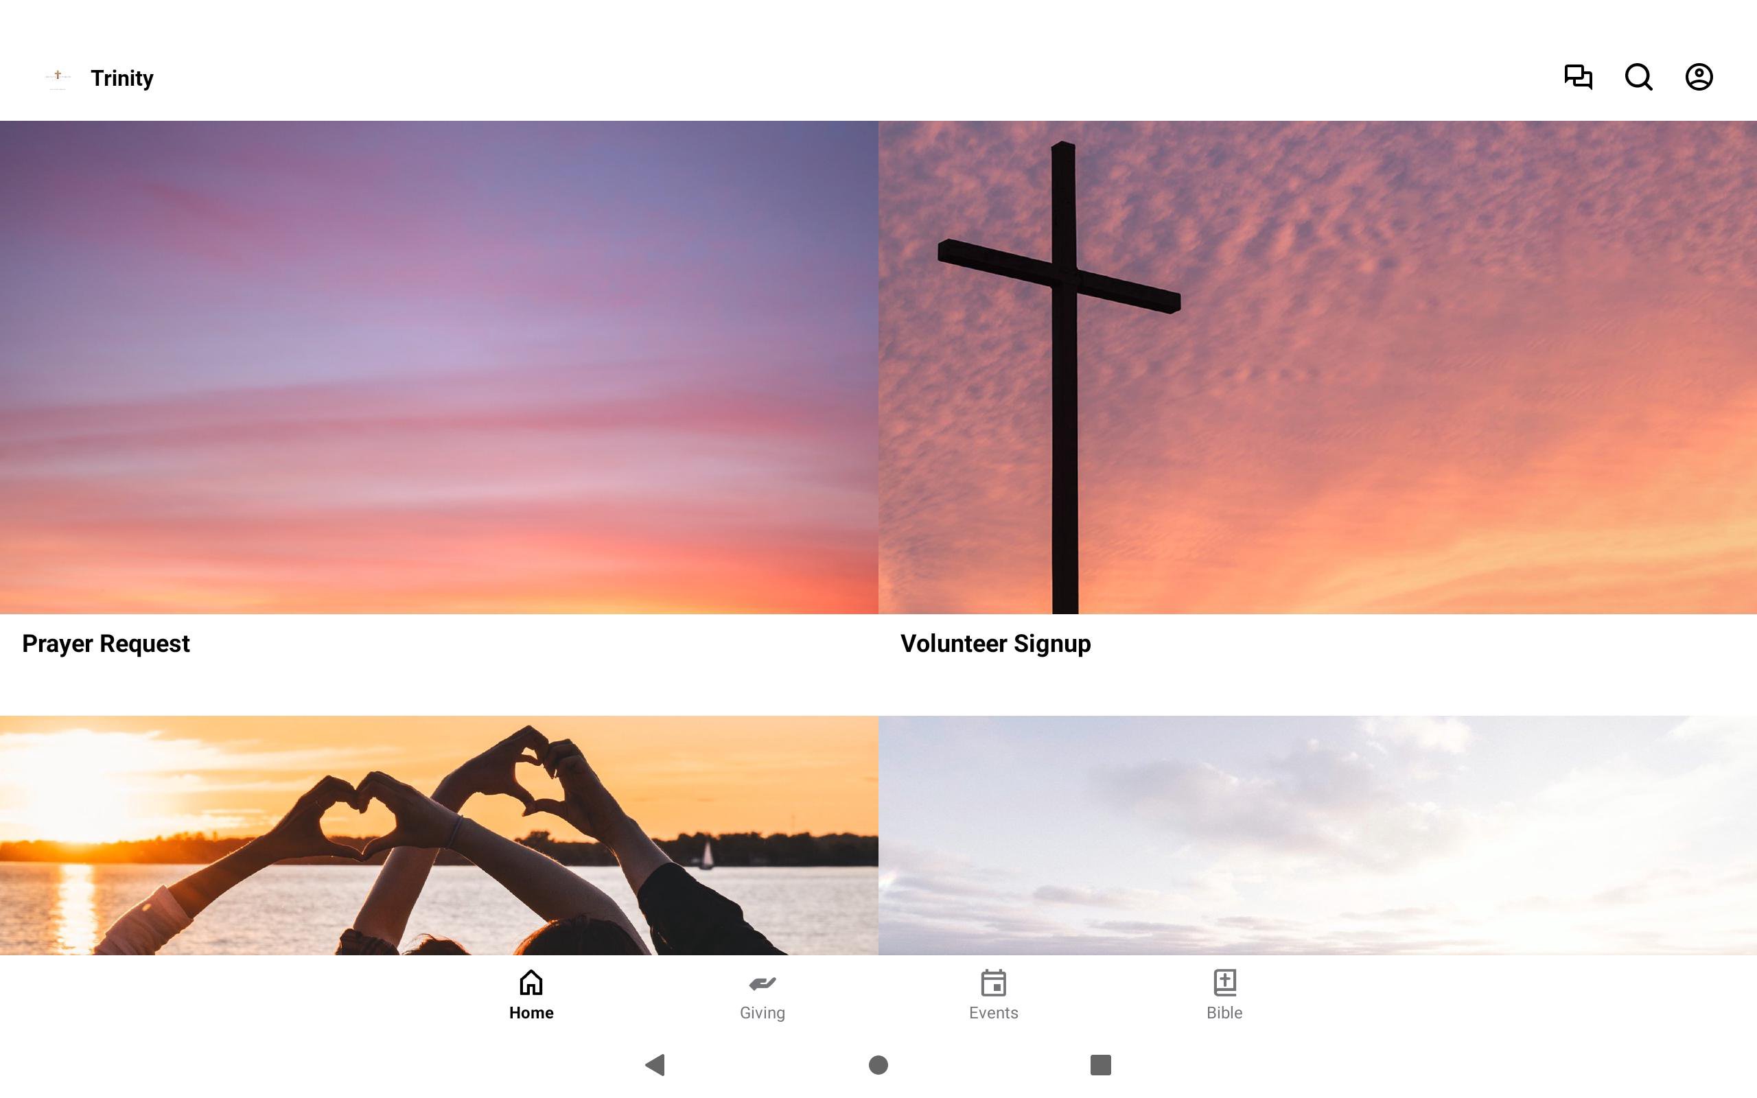Open the pale cloudy sky card
This screenshot has height=1098, width=1757.
(1318, 835)
